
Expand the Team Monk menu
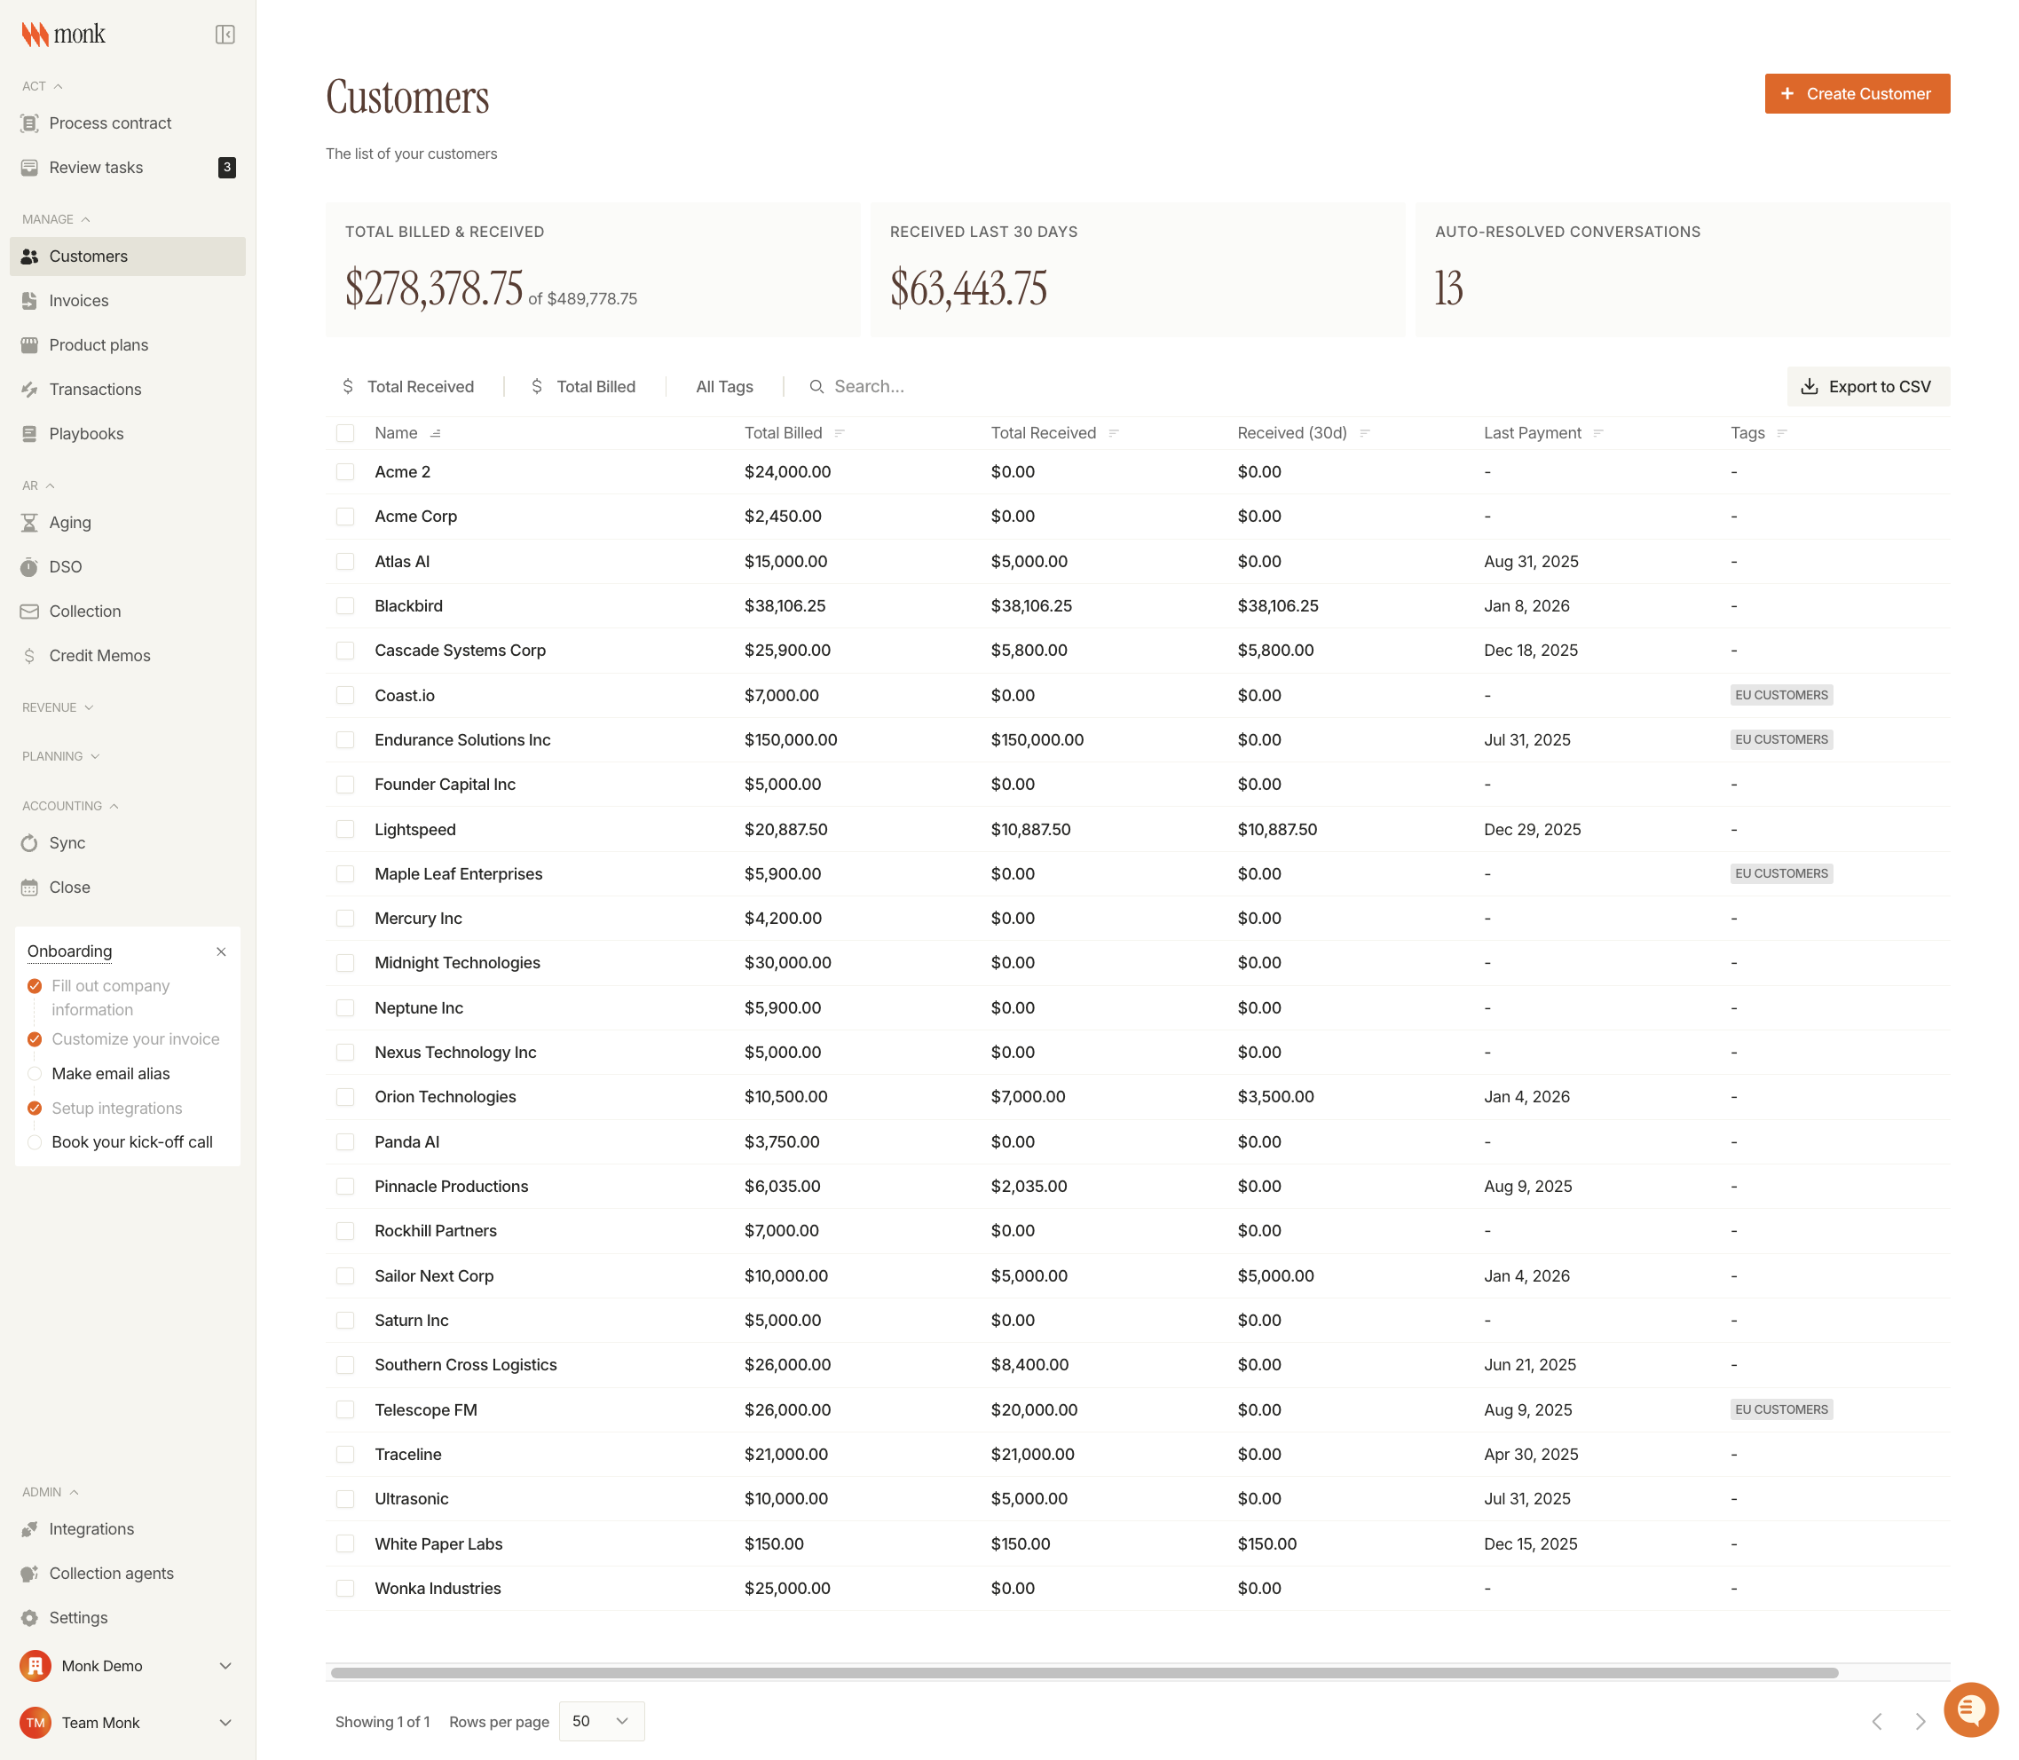[225, 1722]
